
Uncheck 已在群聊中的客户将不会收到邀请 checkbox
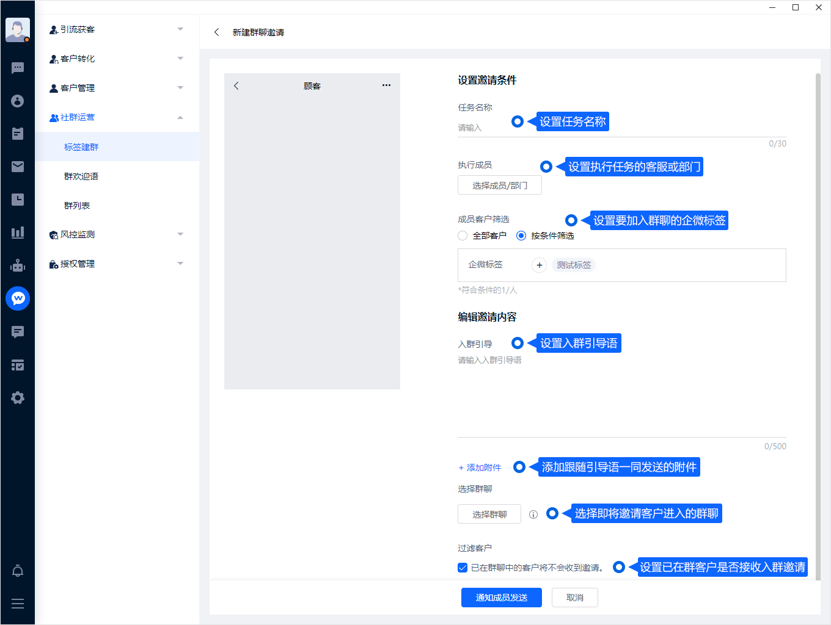463,568
